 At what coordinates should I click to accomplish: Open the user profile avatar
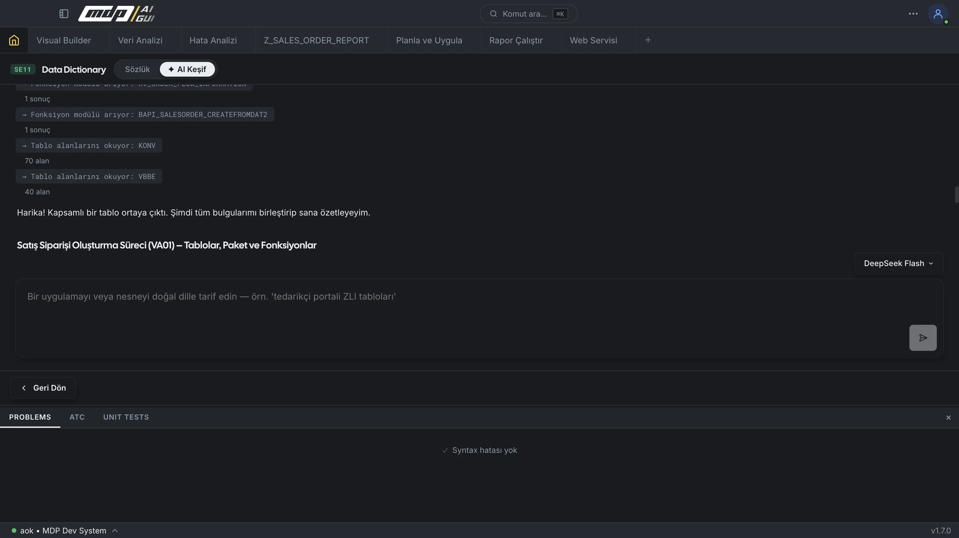938,14
